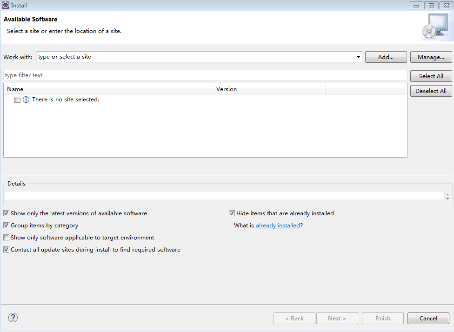
Task: Open the Work with site dropdown arrow
Action: (358, 57)
